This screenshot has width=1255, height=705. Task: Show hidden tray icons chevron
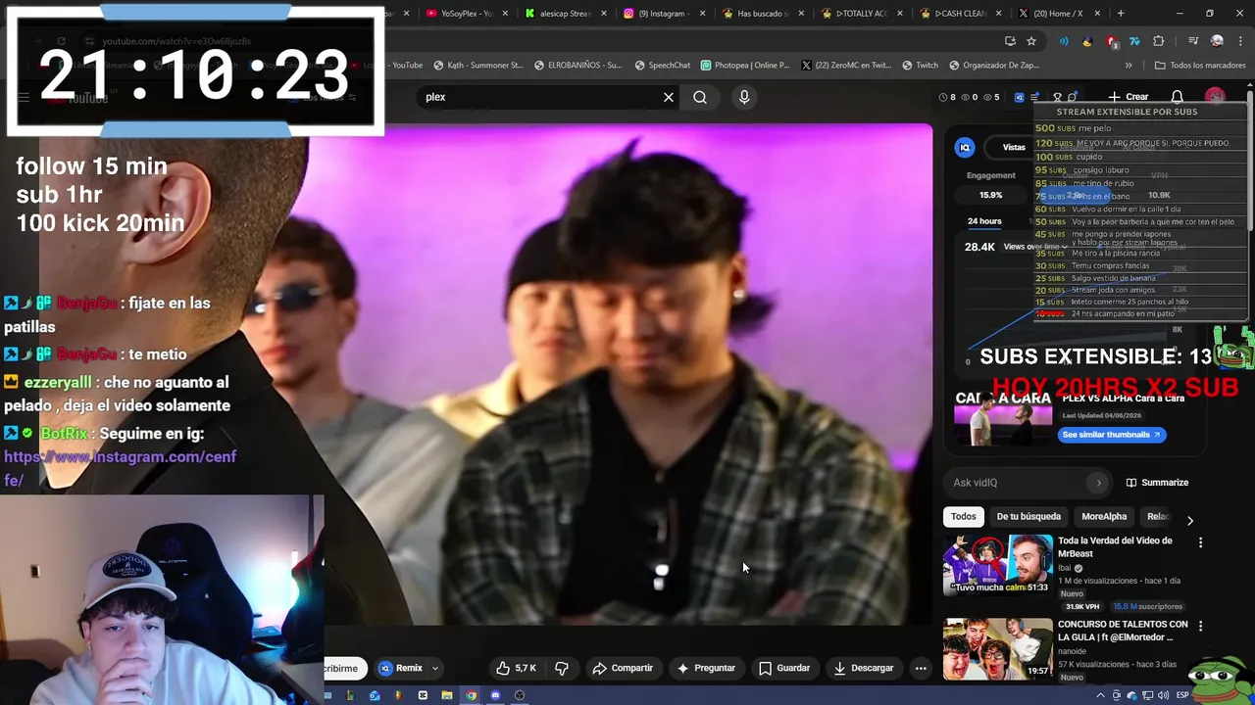click(1100, 695)
